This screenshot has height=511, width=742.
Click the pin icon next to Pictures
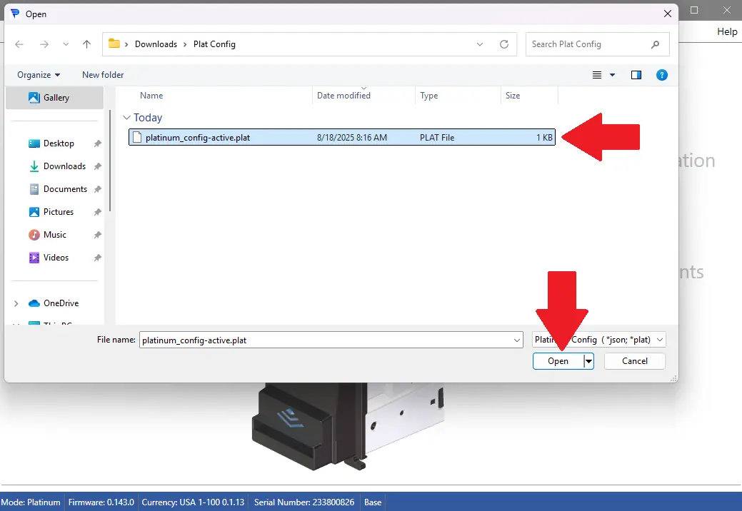98,212
